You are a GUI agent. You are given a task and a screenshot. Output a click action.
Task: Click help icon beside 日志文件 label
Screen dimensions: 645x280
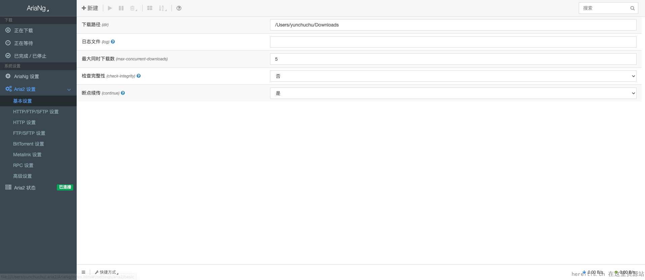click(113, 42)
